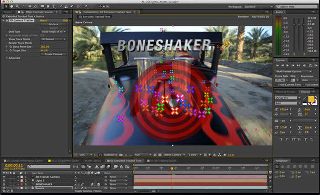Image resolution: width=320 pixels, height=195 pixels.
Task: Click Take Snapshot camera icon in viewer
Action: coord(121,155)
